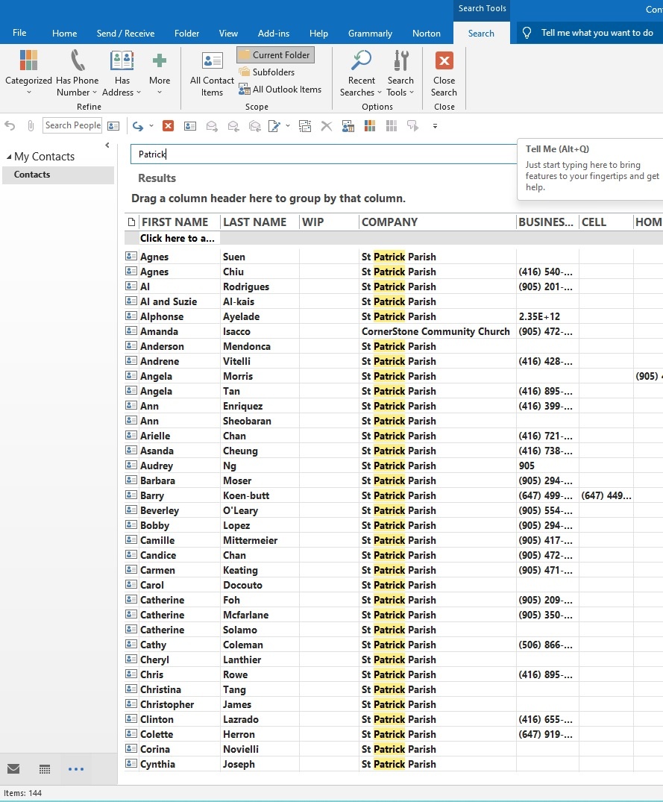Click in the Patrick search field
Viewport: 663px width, 802px height.
[323, 154]
